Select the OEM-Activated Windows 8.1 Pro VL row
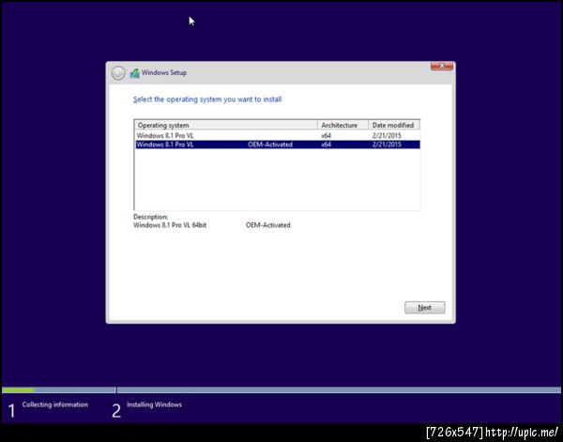 click(x=277, y=145)
